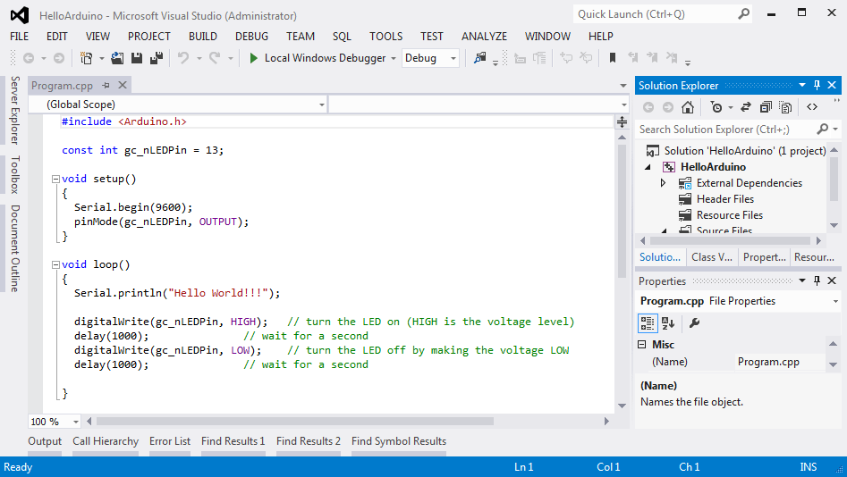This screenshot has width=847, height=477.
Task: Click the Open File toolbar icon
Action: [117, 58]
